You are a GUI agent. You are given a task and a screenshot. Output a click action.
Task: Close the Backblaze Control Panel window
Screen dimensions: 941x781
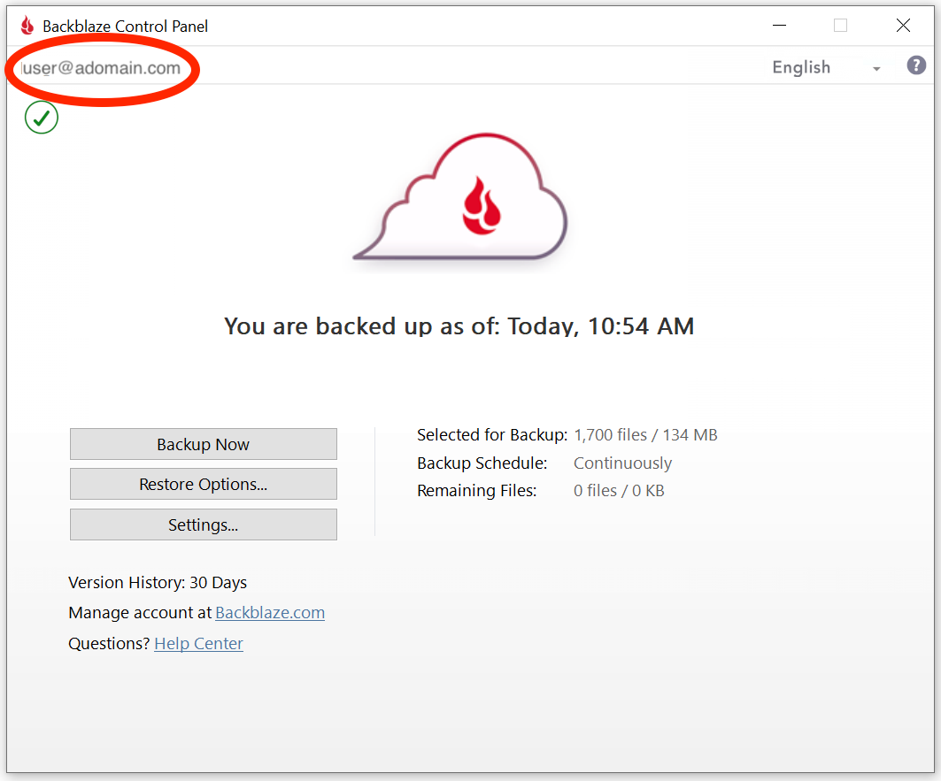point(903,25)
